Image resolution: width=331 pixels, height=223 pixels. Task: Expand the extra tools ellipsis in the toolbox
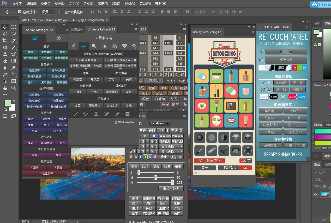pos(5,95)
